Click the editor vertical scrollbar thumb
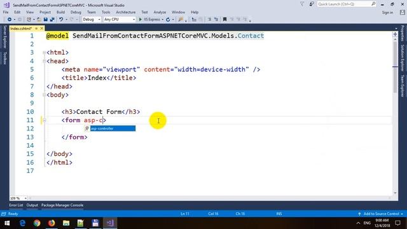The image size is (407, 229). (x=395, y=67)
